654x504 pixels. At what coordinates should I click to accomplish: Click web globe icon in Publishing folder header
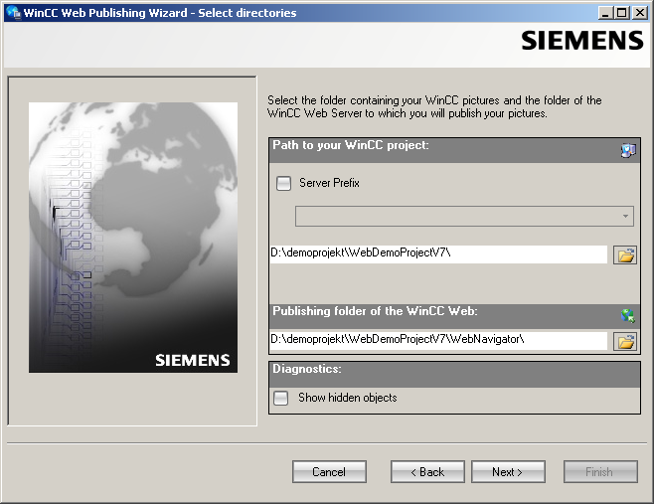[628, 316]
